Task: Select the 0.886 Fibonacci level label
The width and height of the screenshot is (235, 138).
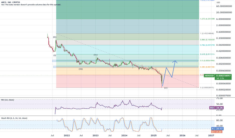Action: coord(208,40)
